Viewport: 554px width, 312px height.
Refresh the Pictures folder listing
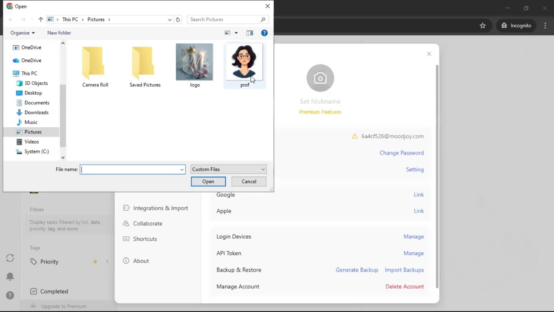[178, 20]
